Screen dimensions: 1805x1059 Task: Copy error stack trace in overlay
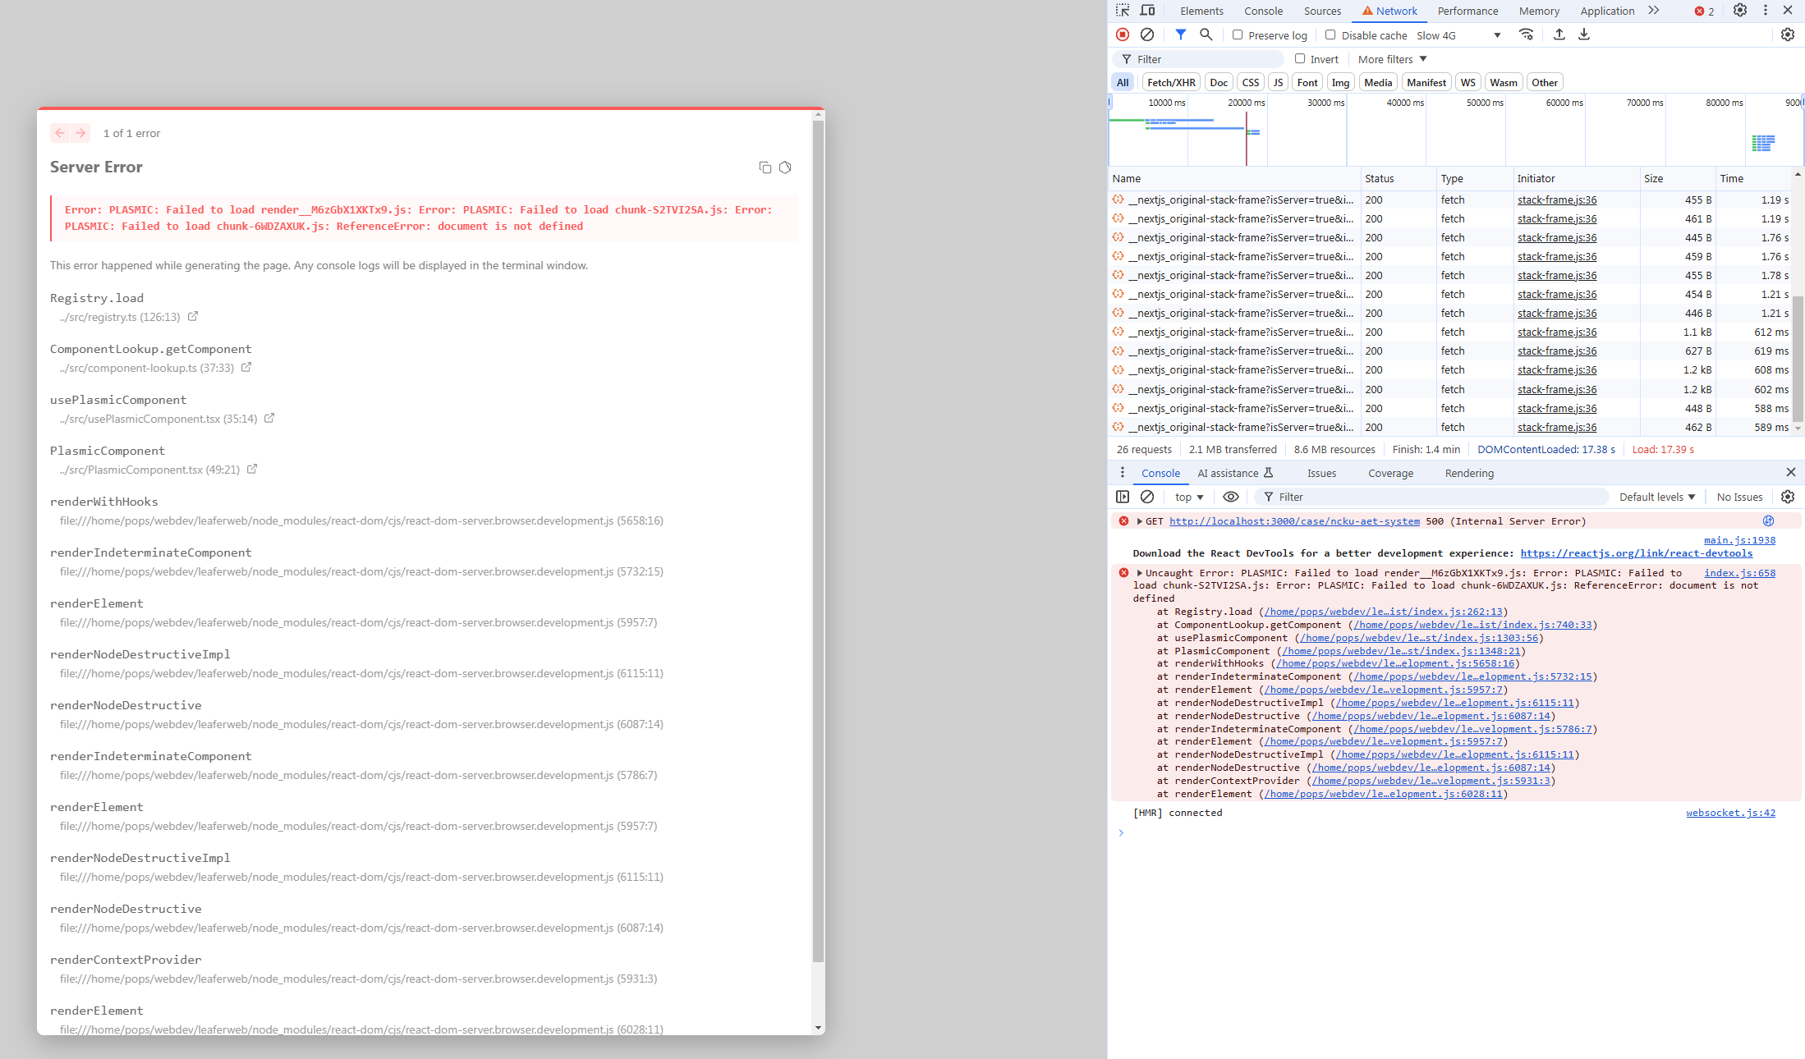coord(765,167)
